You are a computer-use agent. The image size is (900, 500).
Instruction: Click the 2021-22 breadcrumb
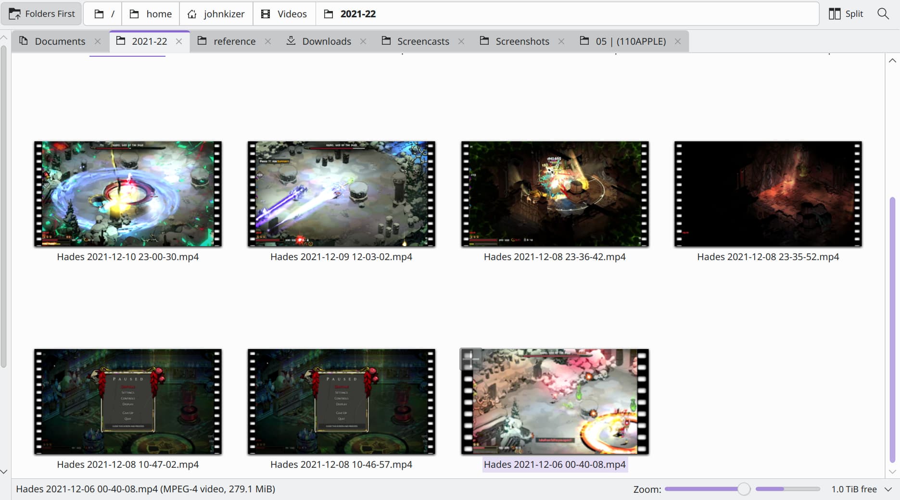(350, 14)
